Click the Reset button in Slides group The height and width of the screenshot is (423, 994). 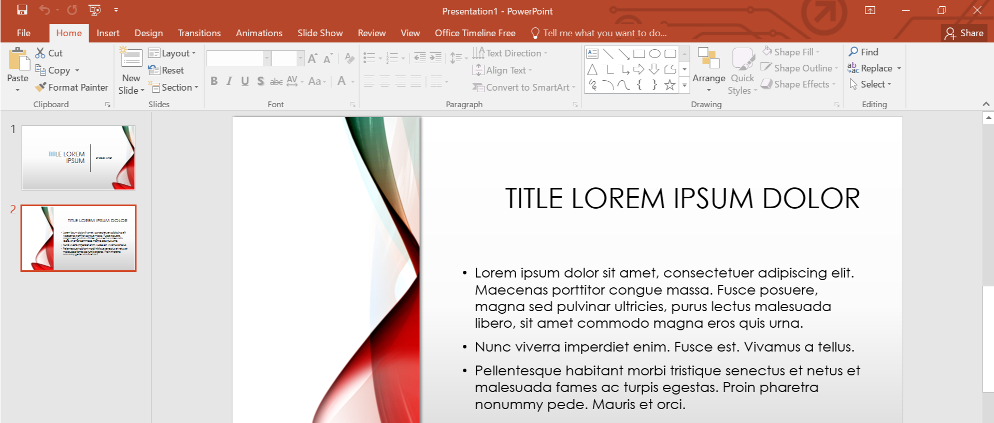(x=166, y=70)
